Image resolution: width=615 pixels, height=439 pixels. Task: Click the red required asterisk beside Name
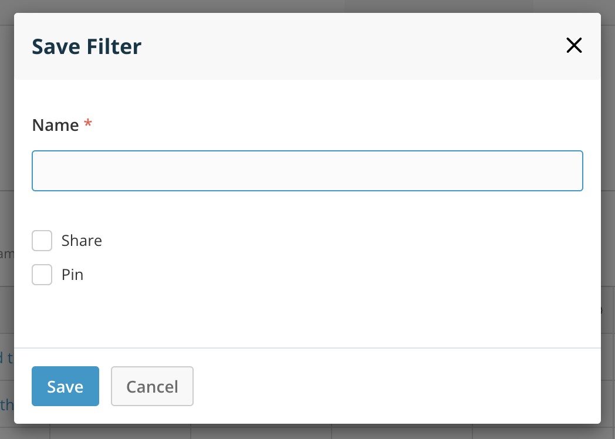pos(88,124)
